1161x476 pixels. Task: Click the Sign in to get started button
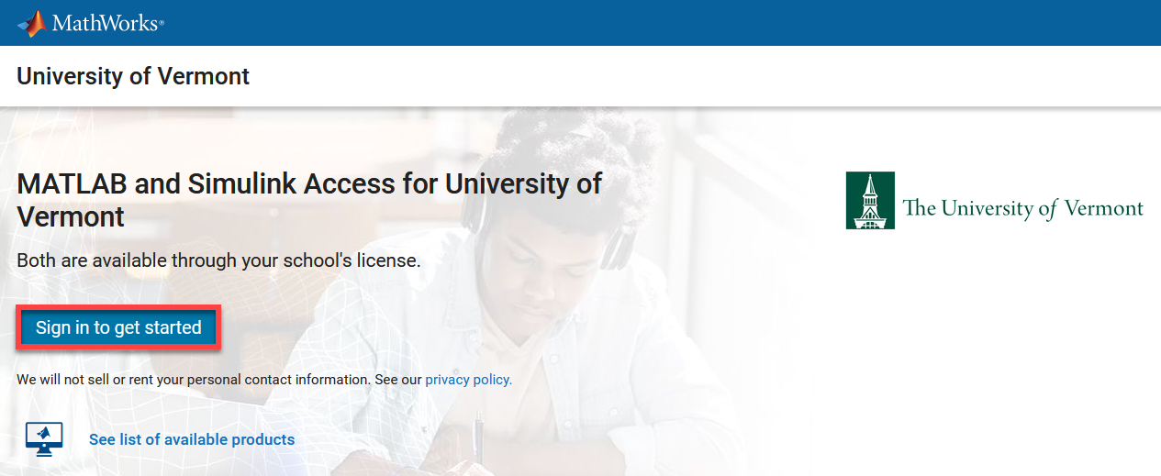tap(118, 327)
